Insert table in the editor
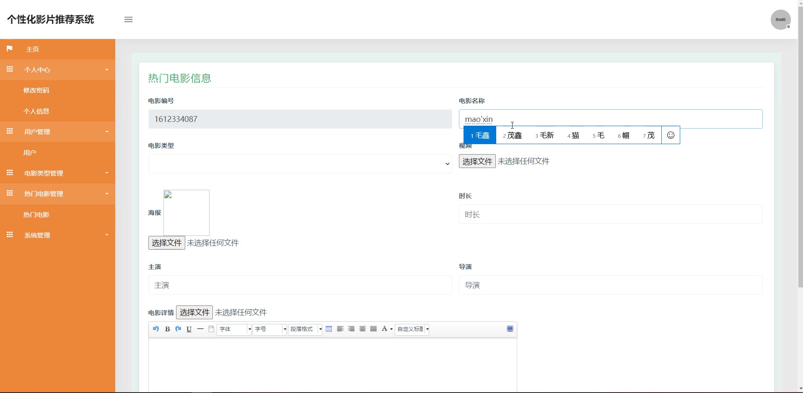The height and width of the screenshot is (393, 803). click(329, 329)
